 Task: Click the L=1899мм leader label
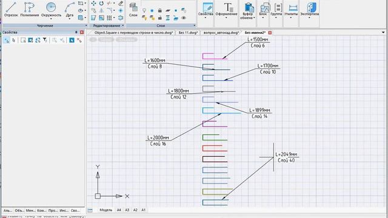(x=259, y=110)
